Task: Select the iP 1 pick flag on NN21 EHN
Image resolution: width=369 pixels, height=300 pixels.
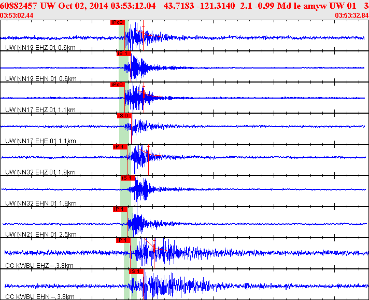Action: [120, 209]
